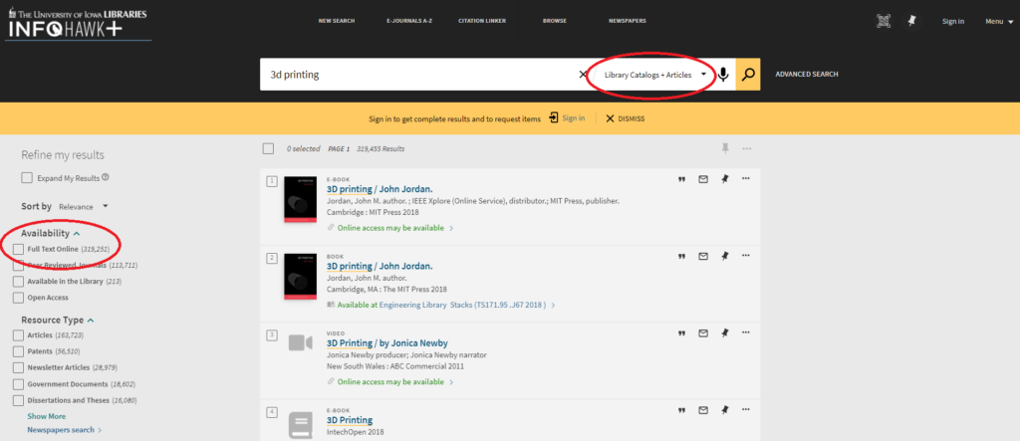Check the Patents resource type
The image size is (1020, 441).
pyautogui.click(x=18, y=351)
